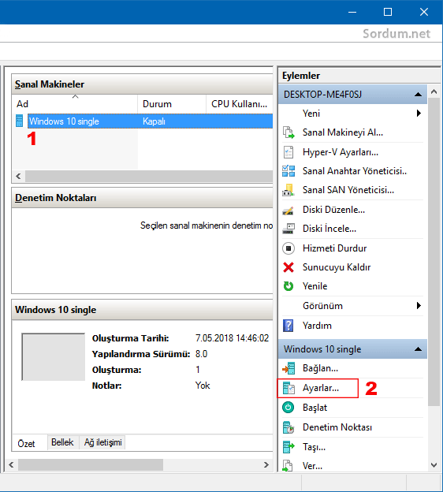Viewport: 443px width, 492px height.
Task: Click the green Başlat power icon
Action: click(288, 408)
